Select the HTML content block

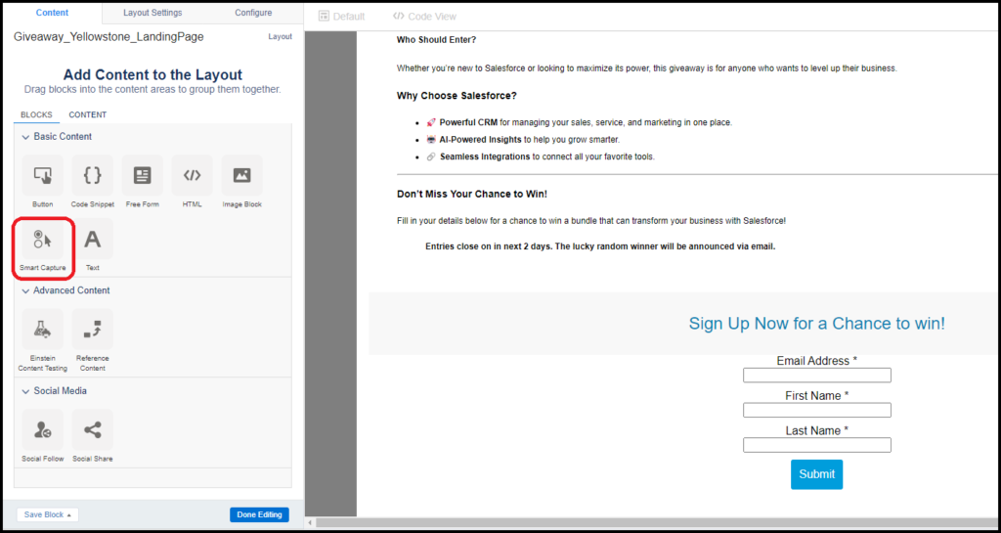point(193,175)
